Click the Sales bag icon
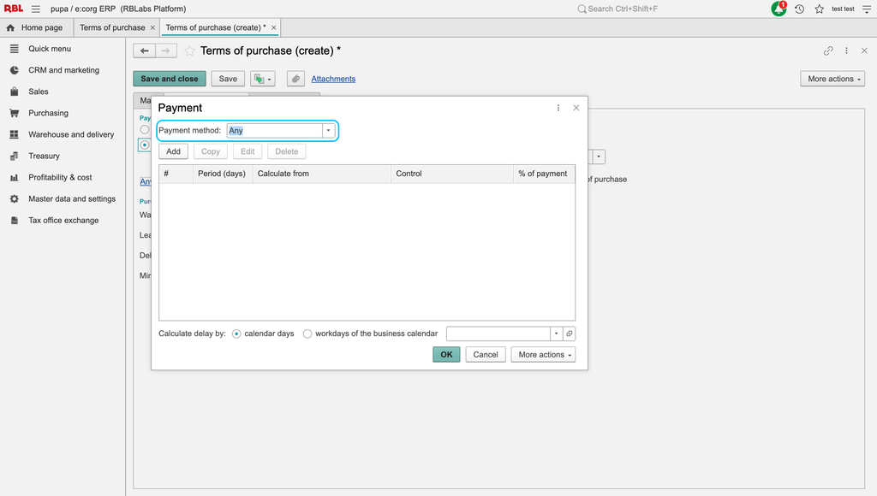Viewport: 877px width, 496px height. pos(15,92)
